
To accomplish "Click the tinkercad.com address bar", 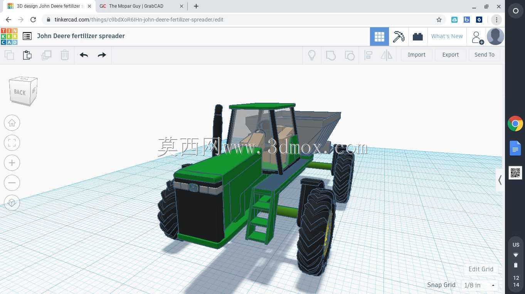I will point(243,20).
